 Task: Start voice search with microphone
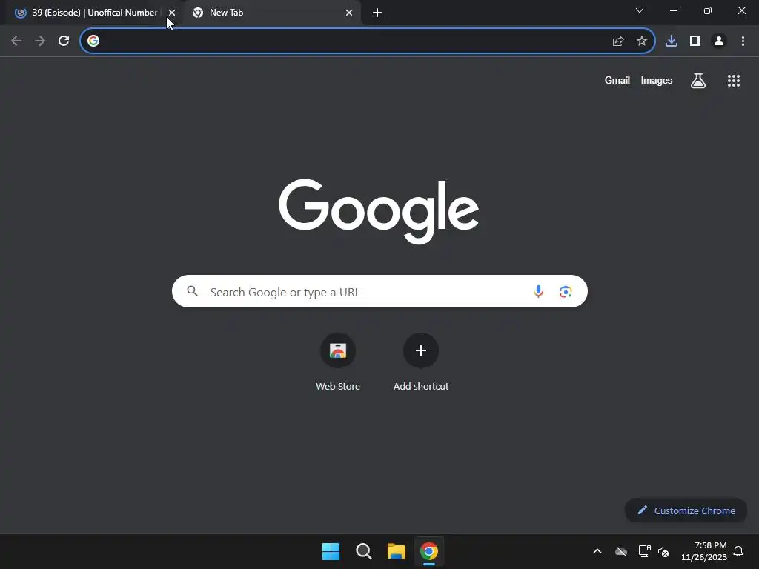[x=538, y=291]
